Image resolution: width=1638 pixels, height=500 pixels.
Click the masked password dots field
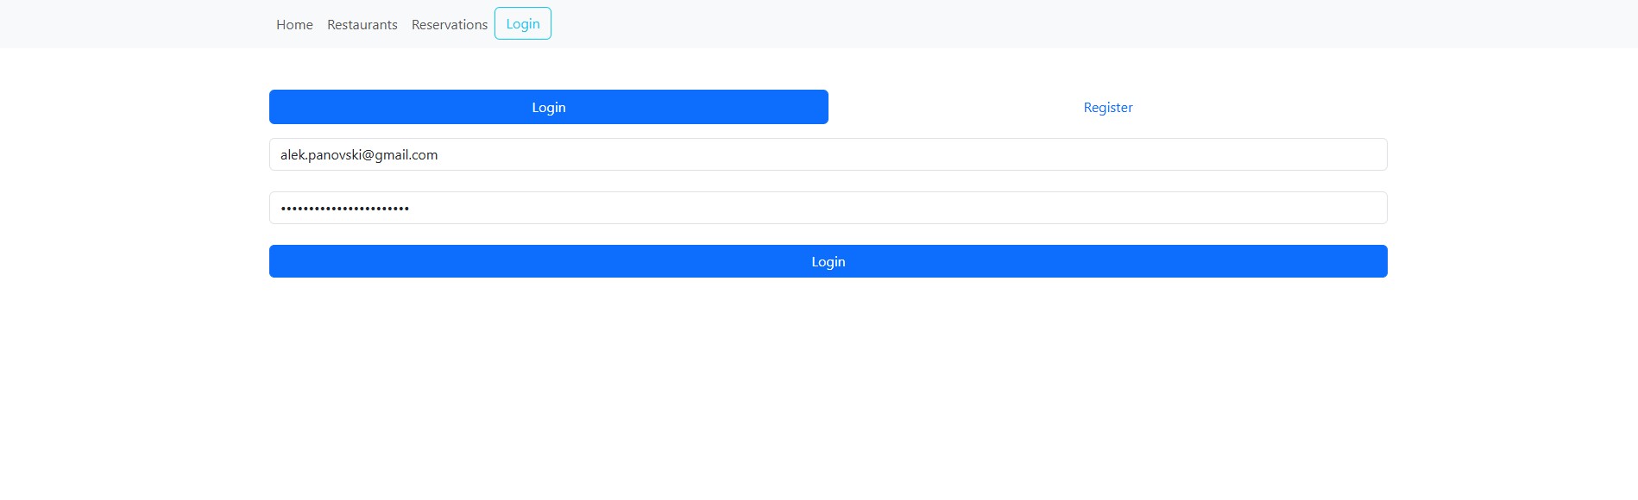(828, 208)
